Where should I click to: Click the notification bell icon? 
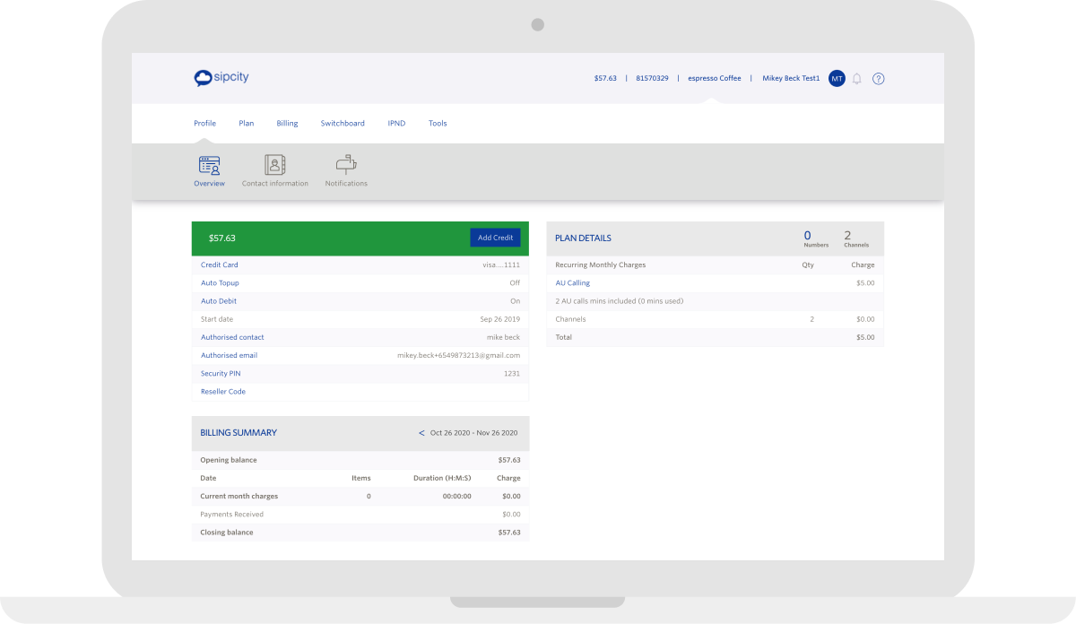click(856, 79)
